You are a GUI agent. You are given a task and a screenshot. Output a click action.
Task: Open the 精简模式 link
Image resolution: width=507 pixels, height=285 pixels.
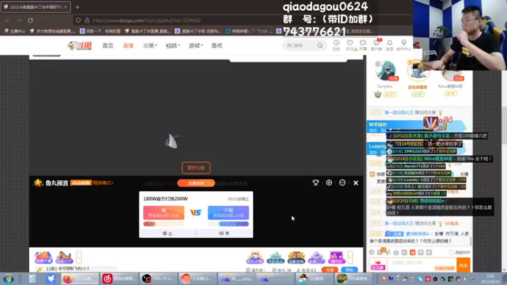pyautogui.click(x=103, y=183)
